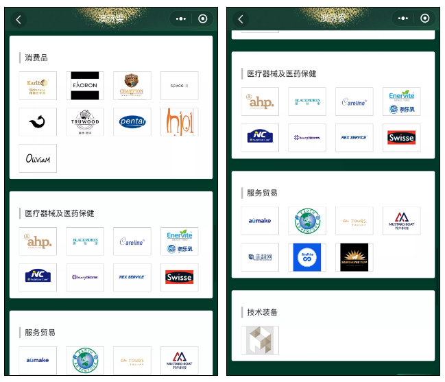Viewport: 445px width, 382px height.
Task: Open the Space brand logo
Action: (180, 86)
